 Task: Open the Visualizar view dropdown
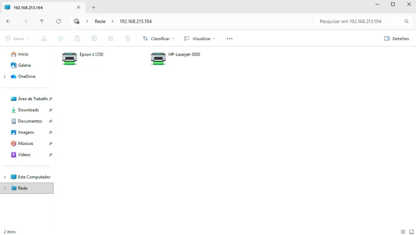(199, 39)
